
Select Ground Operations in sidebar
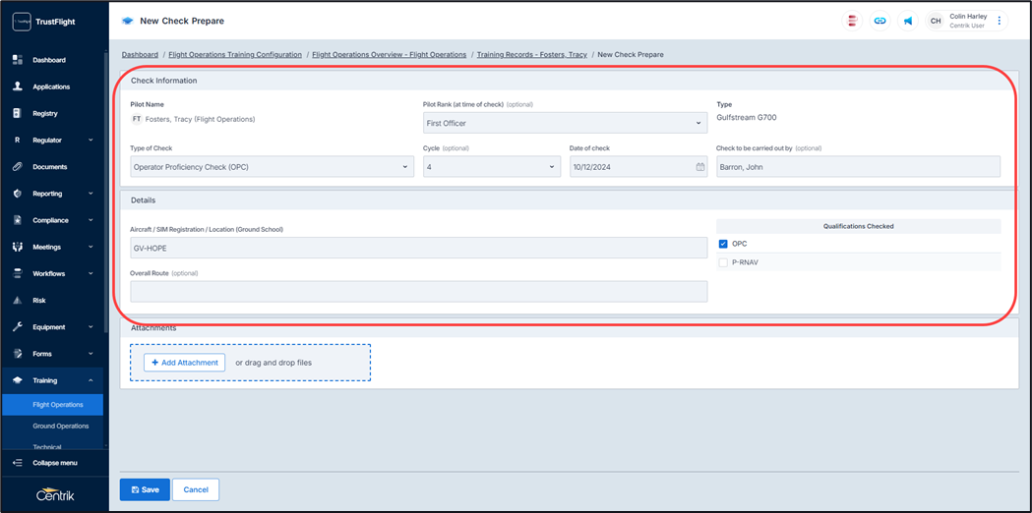click(x=61, y=427)
